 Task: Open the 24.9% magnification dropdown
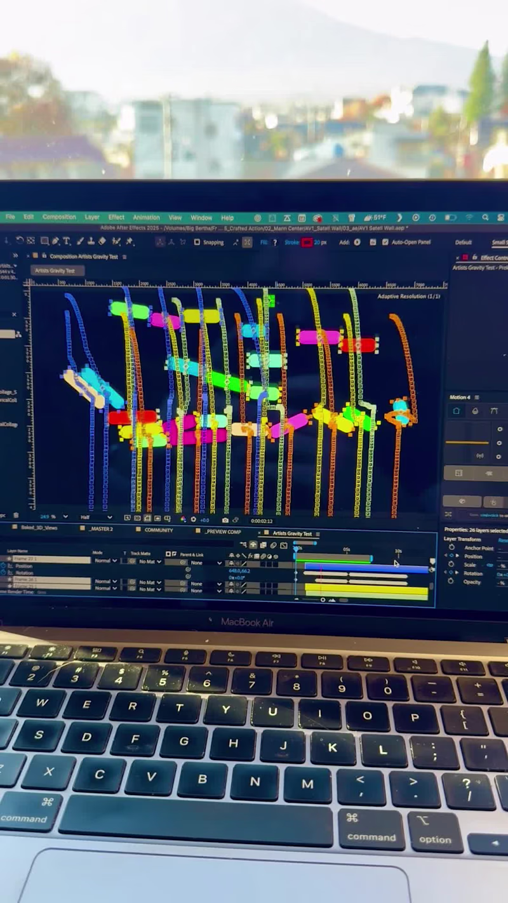pos(54,517)
